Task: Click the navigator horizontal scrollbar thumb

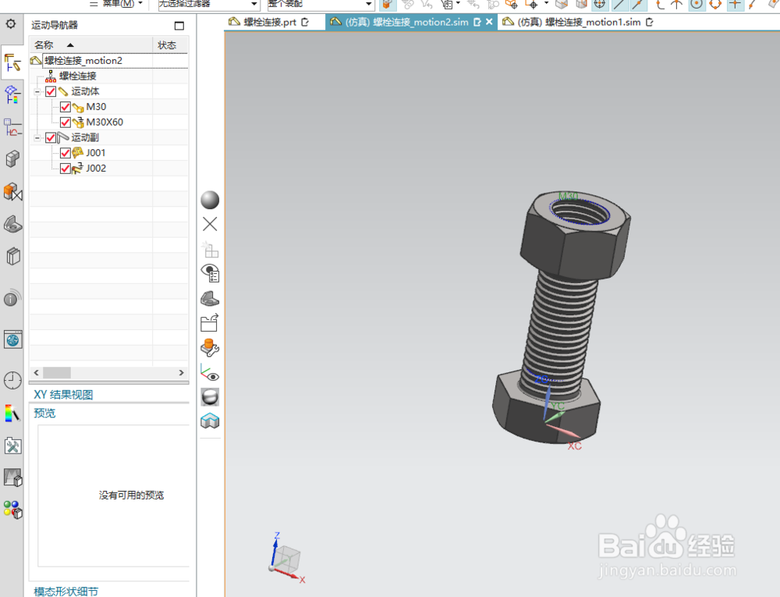Action: [x=57, y=372]
